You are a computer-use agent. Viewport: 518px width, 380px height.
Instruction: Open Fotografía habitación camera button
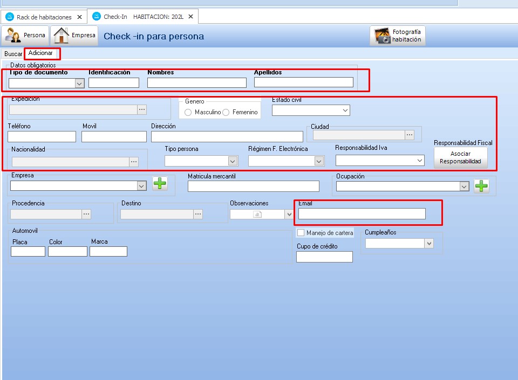[x=398, y=36]
